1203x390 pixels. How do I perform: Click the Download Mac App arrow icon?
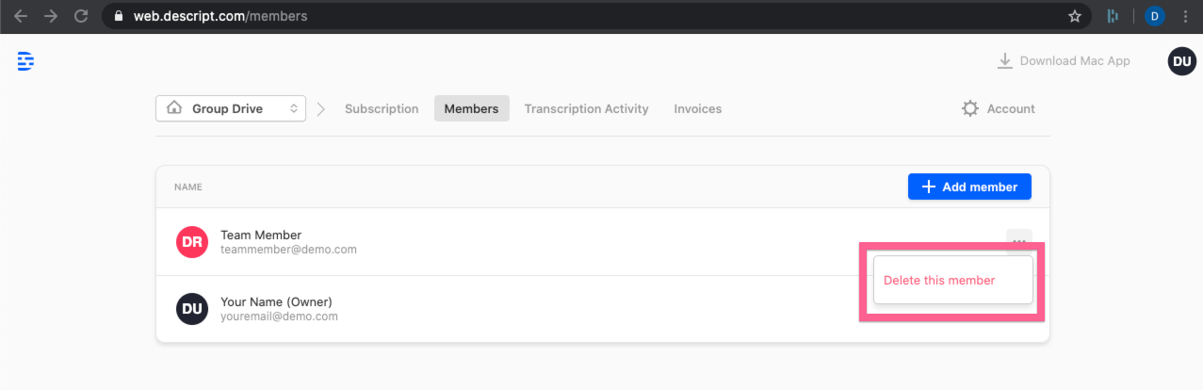point(1005,61)
